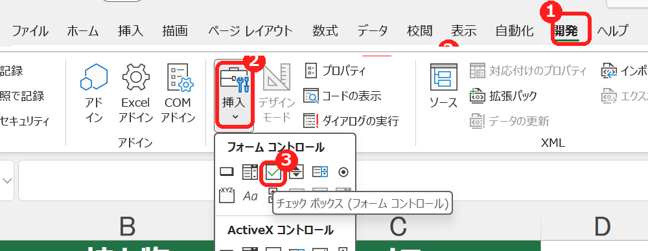Insert a list box form control
This screenshot has height=251, width=648.
click(320, 171)
